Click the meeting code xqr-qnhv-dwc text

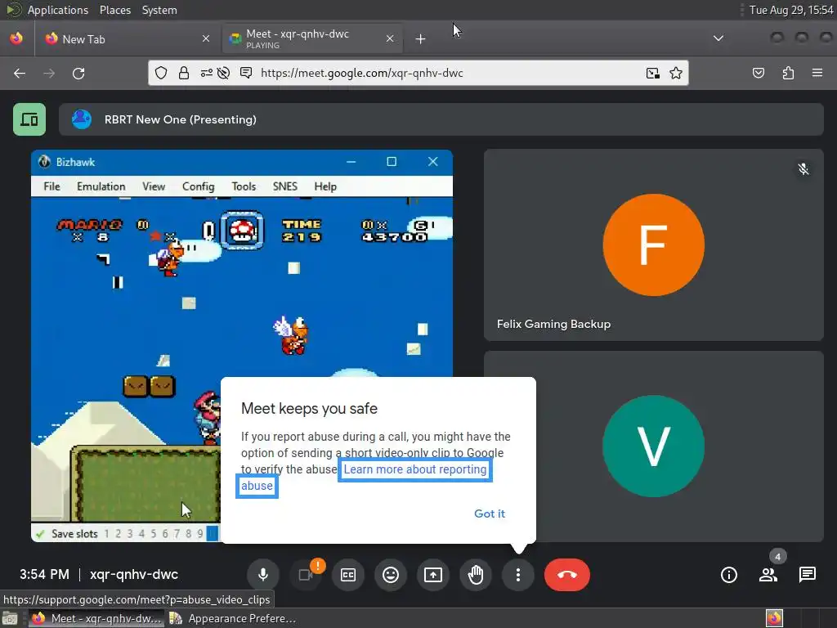(134, 575)
